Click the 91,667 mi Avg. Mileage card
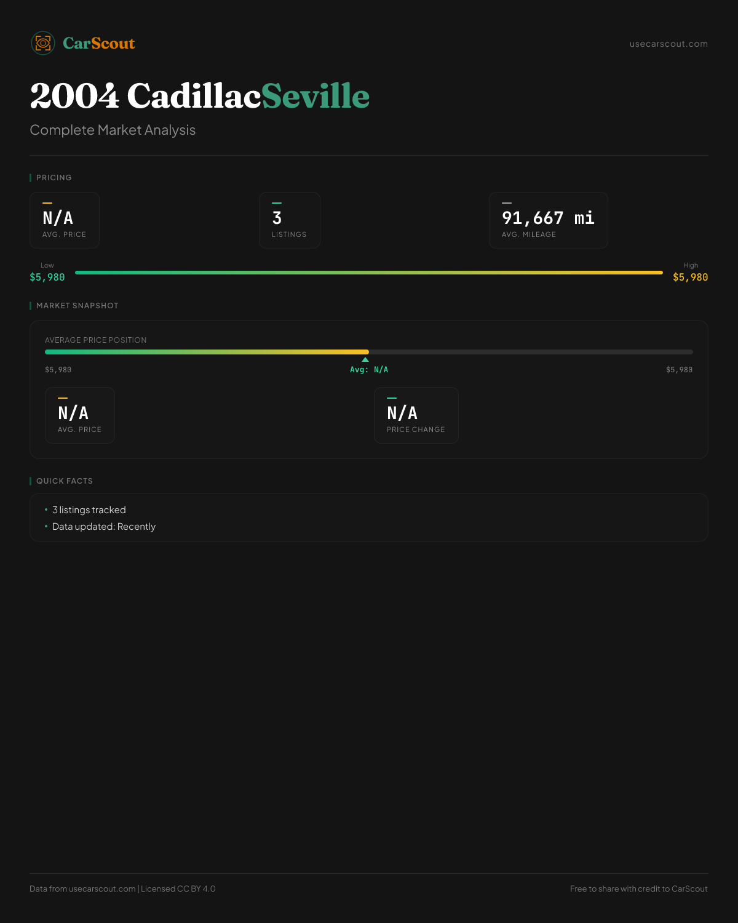 [x=548, y=220]
